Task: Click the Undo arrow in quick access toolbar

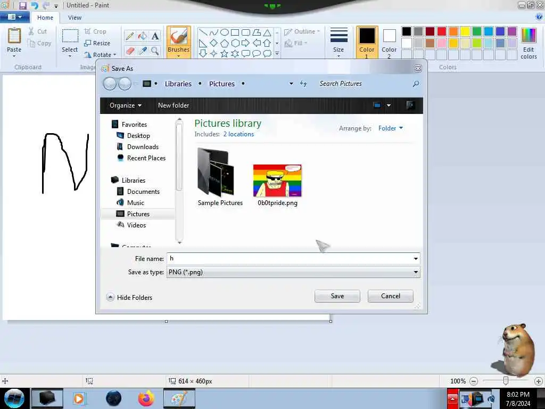Action: pos(35,5)
